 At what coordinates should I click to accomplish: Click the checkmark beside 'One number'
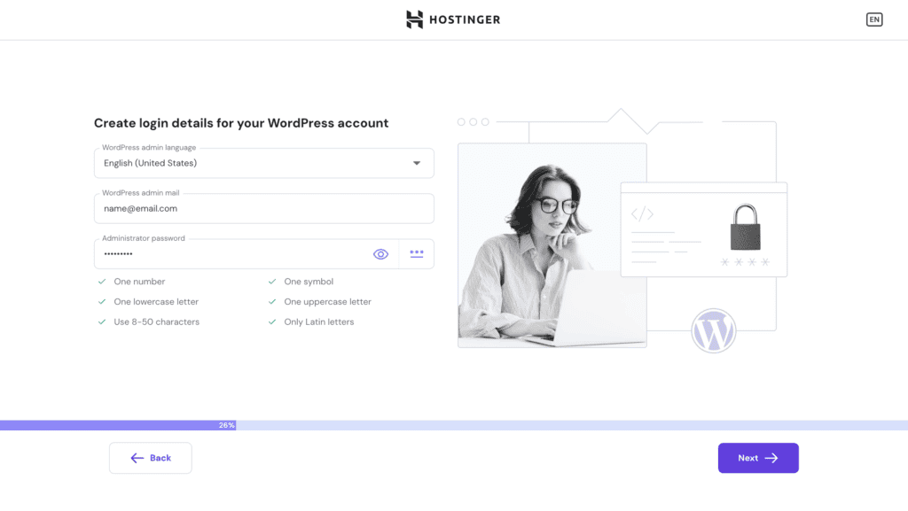102,282
